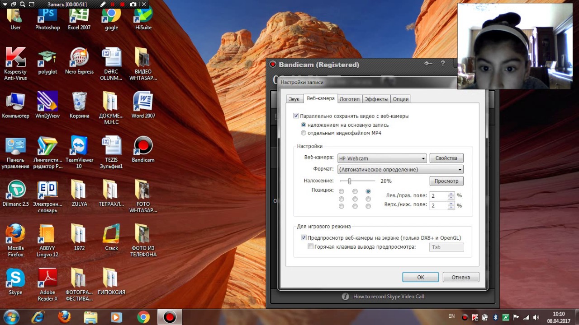This screenshot has width=579, height=325.
Task: Open the recording bar dropdown arrow menu
Action: pos(5,4)
